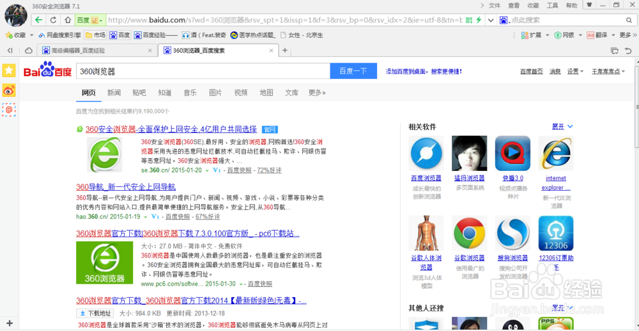The height and width of the screenshot is (331, 639).
Task: Open the 市场 folder bookmark
Action: pyautogui.click(x=95, y=35)
